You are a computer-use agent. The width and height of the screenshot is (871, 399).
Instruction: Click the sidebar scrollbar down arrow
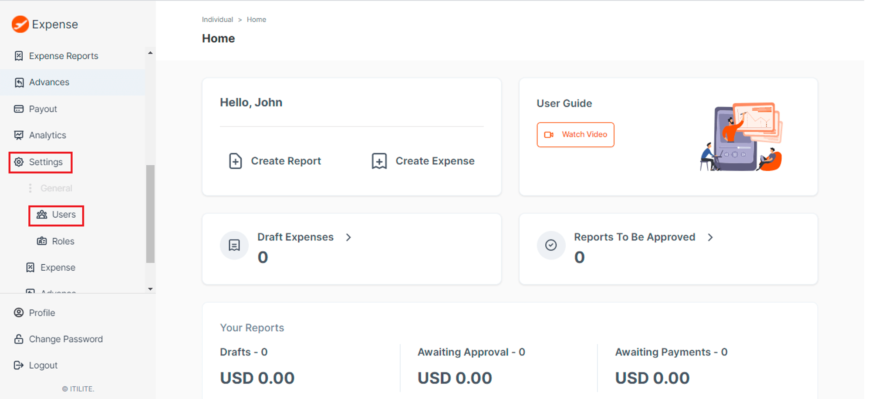coord(150,289)
